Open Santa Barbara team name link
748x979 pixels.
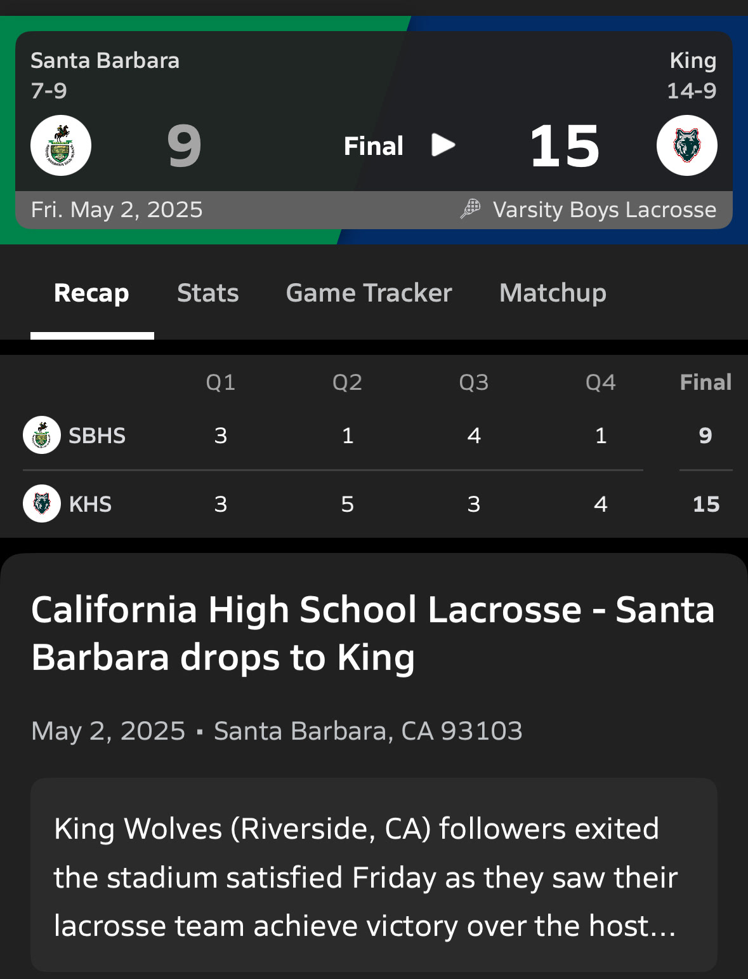click(105, 61)
